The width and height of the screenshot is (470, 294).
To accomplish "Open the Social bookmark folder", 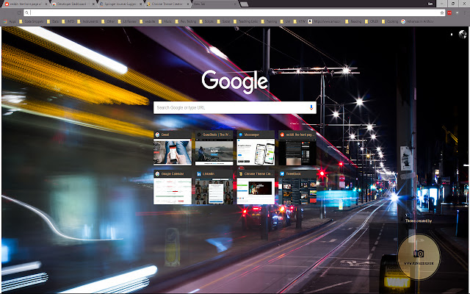I will [223, 21].
